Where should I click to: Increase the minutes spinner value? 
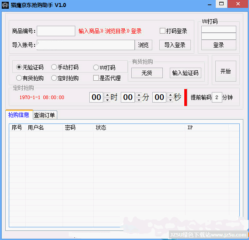(x=139, y=95)
